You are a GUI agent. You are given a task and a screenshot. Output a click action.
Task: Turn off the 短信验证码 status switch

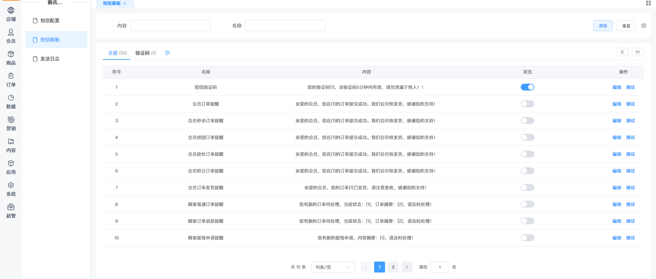click(528, 87)
